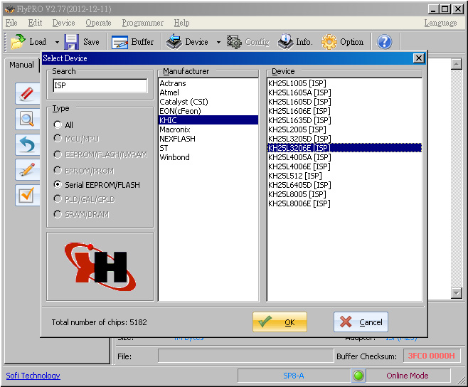Select device KH25L3206E [ISP]

tap(344, 148)
